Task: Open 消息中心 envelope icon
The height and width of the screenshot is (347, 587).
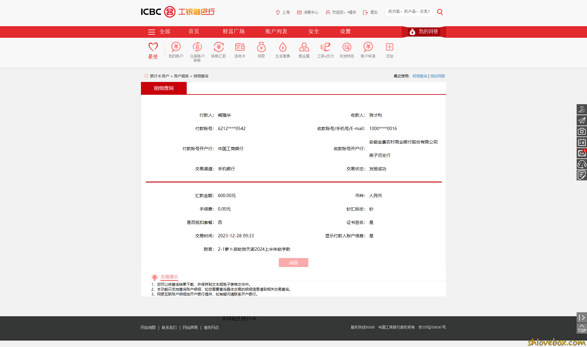Action: [x=299, y=12]
